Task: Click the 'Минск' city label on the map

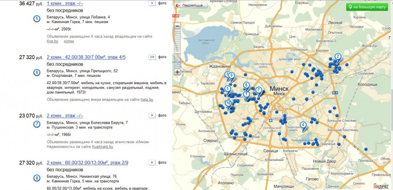Action: click(279, 89)
